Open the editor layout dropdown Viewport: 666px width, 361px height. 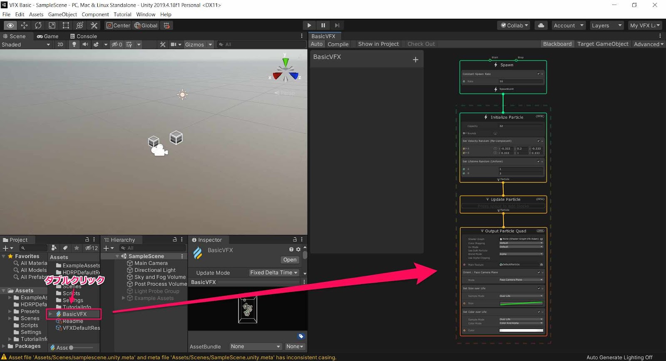(645, 25)
